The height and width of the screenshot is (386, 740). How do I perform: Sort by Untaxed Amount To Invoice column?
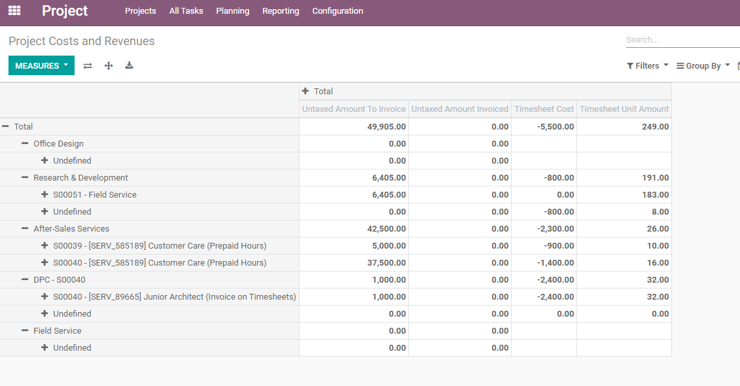pos(354,109)
